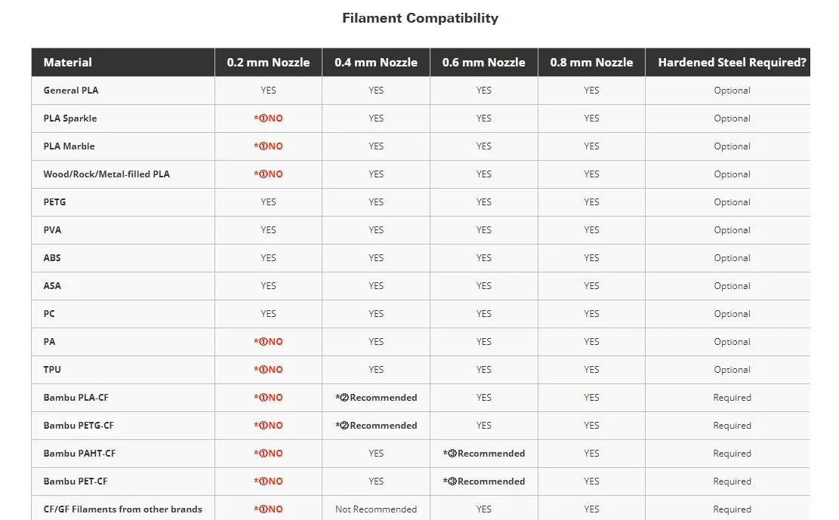Click Required in the Bambu PLA-CF row
Image resolution: width=839 pixels, height=520 pixels.
(732, 398)
